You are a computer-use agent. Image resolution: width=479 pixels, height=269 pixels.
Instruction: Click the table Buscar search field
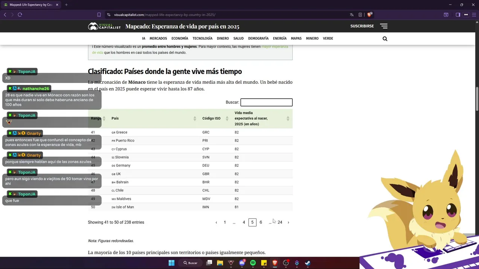coord(266,102)
